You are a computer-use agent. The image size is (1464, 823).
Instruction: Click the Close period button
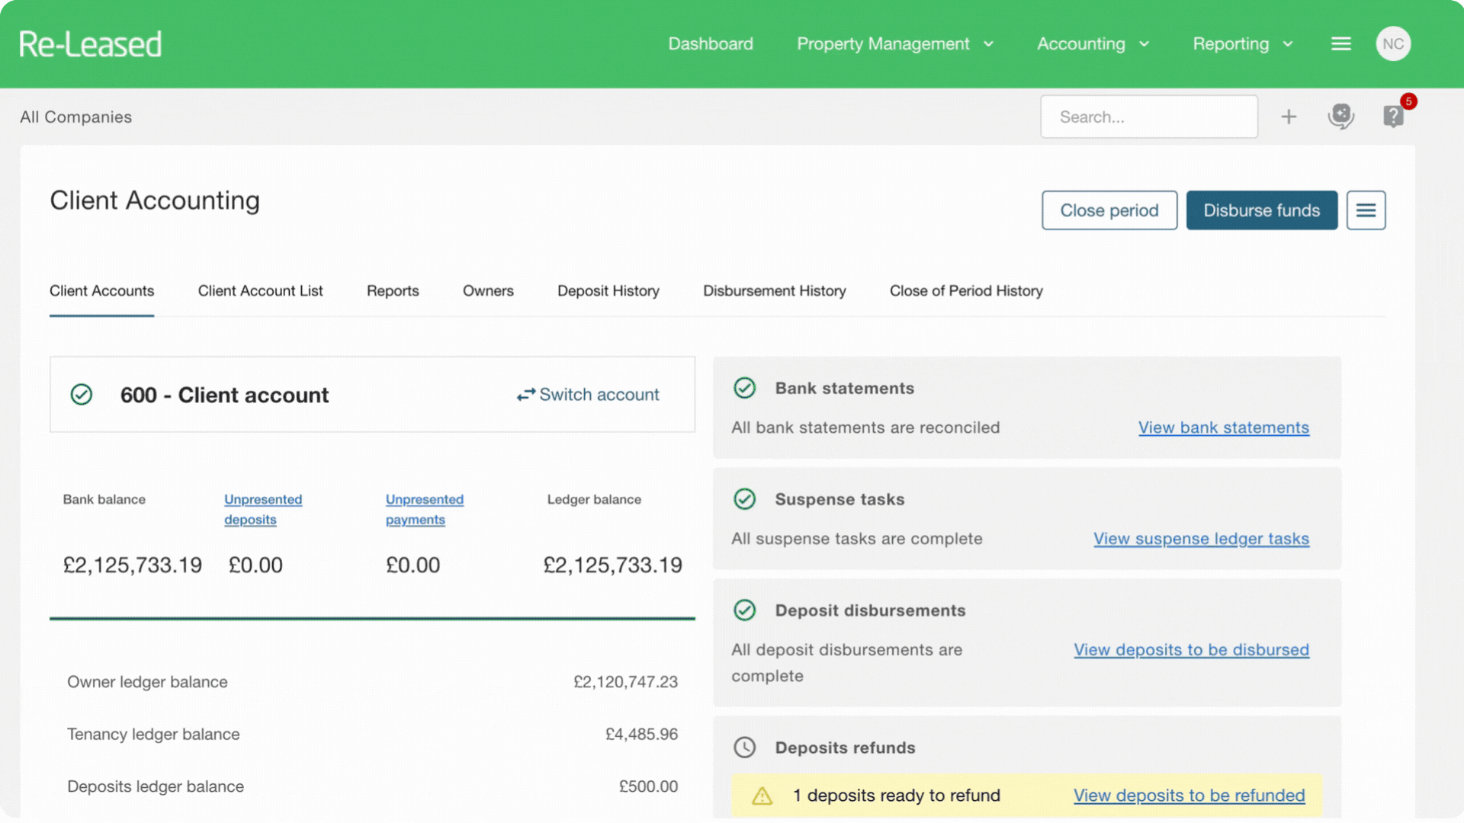point(1109,210)
